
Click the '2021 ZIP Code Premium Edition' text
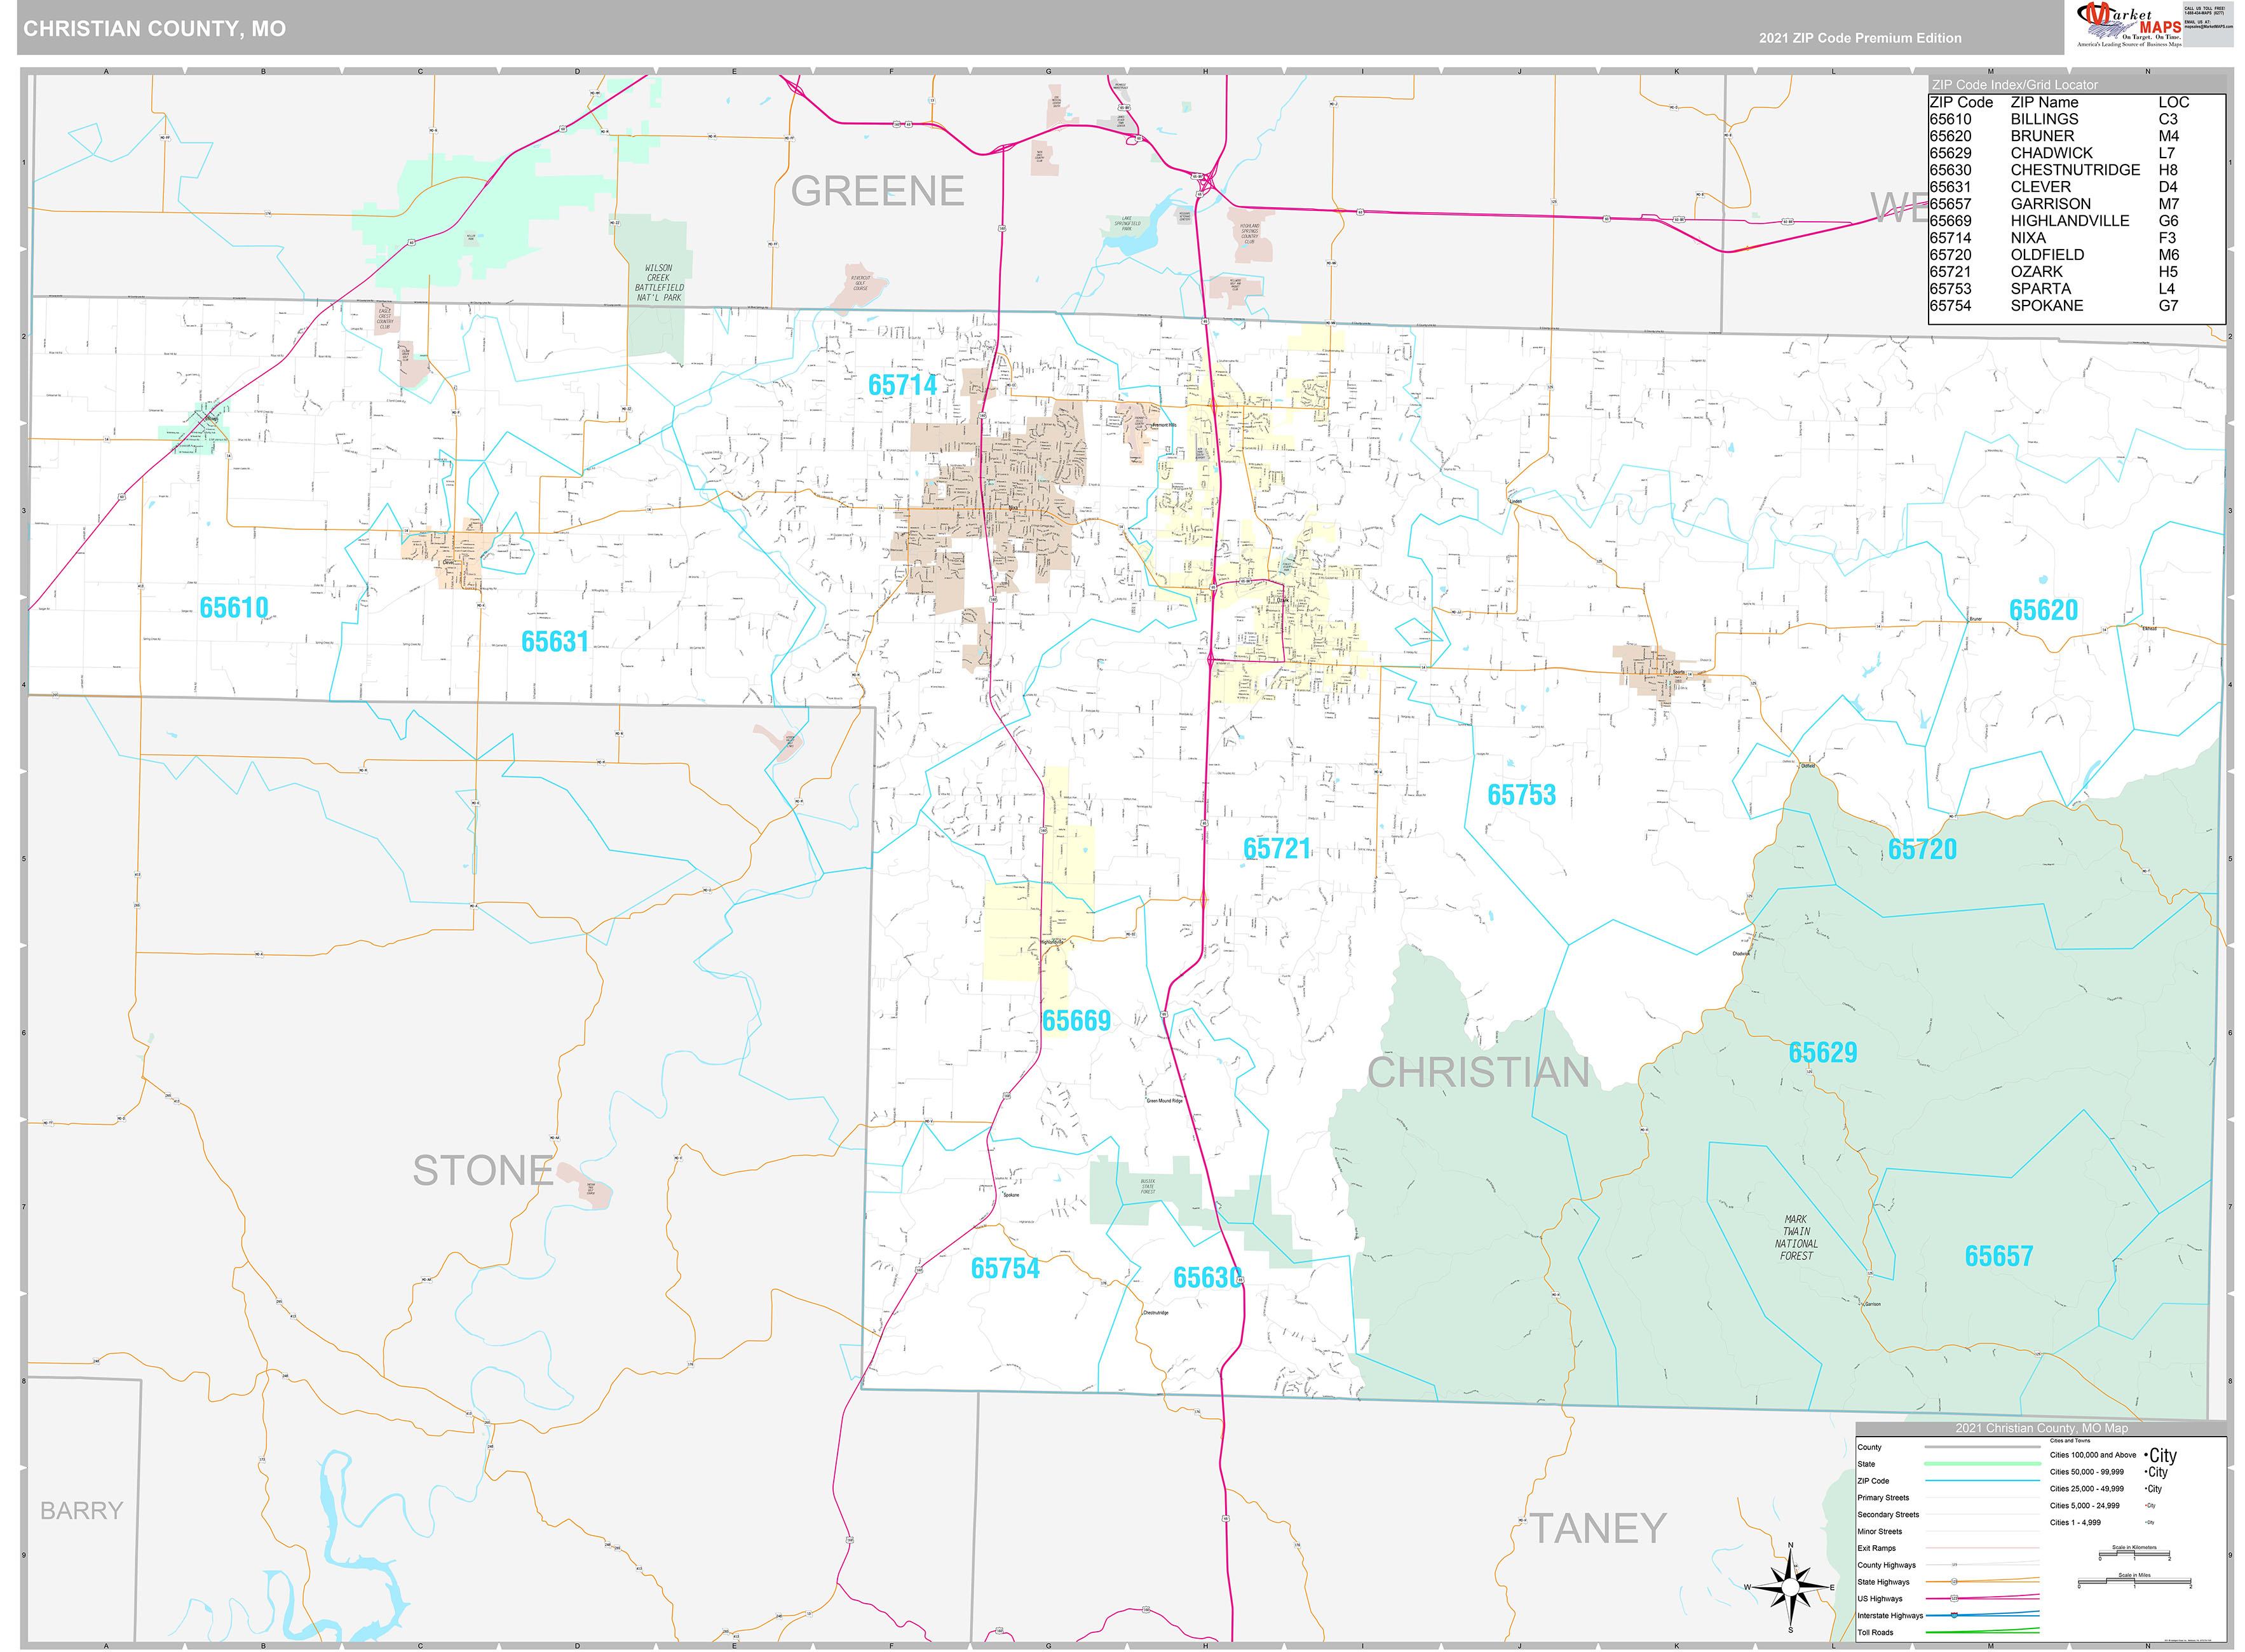click(x=1860, y=38)
